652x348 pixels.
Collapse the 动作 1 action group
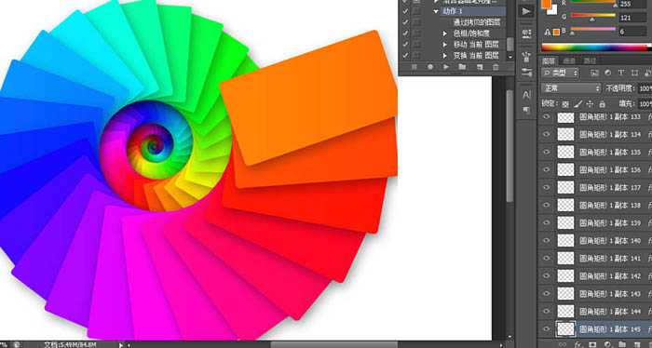[436, 11]
